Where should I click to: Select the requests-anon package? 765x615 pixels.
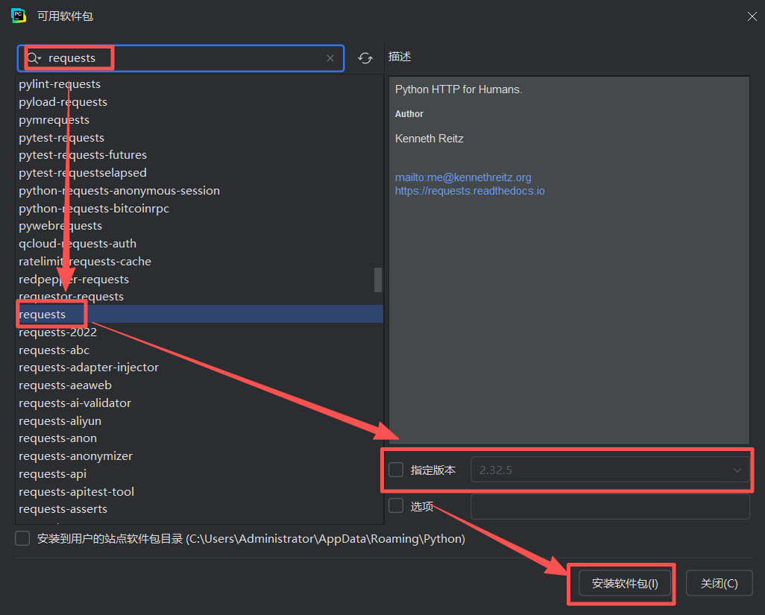[x=57, y=438]
